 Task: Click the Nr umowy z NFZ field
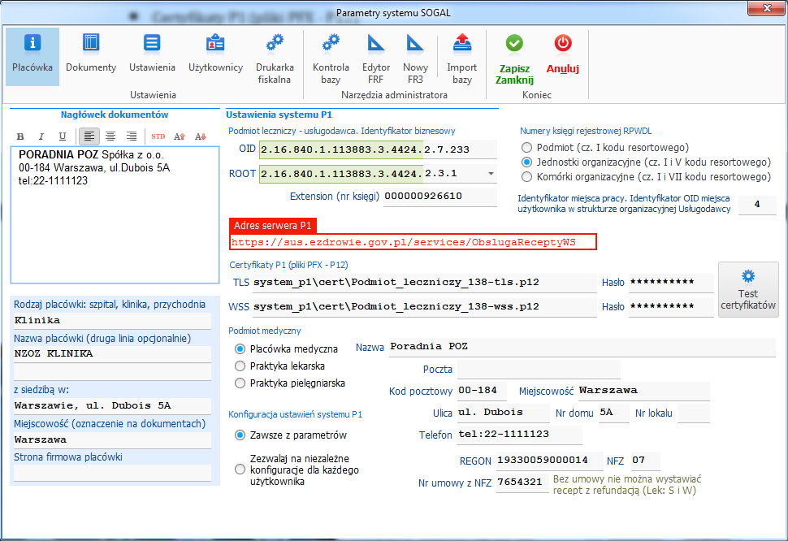(x=522, y=483)
